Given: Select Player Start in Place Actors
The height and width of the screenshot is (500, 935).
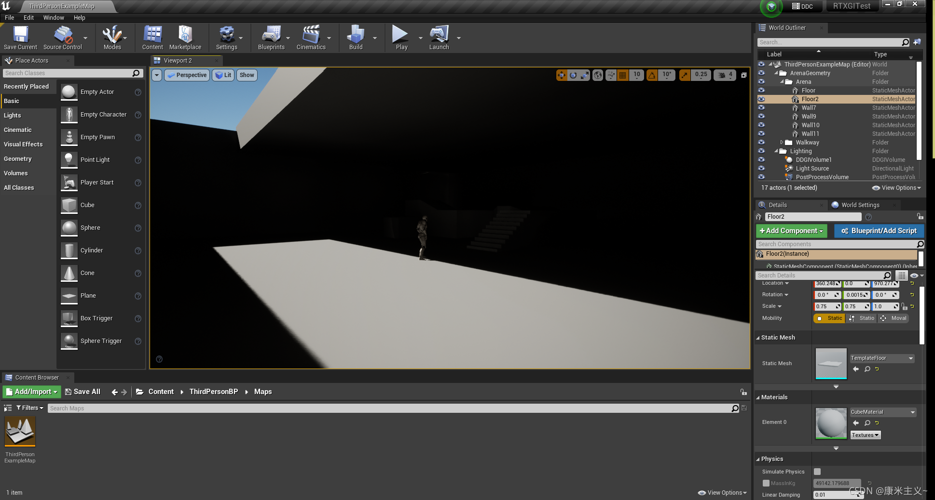Looking at the screenshot, I should coord(97,183).
